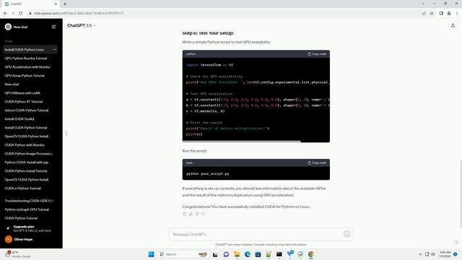Select the Install CUDA Python Tutorial chat
Screen dimensions: 462x260
pyautogui.click(x=26, y=128)
